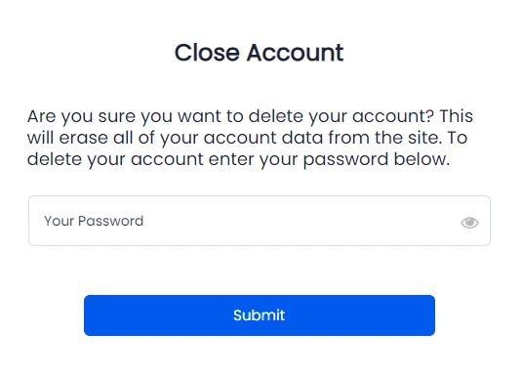Viewport: 522px width, 376px height.
Task: Click the left edge of the Submit button
Action: 90,315
